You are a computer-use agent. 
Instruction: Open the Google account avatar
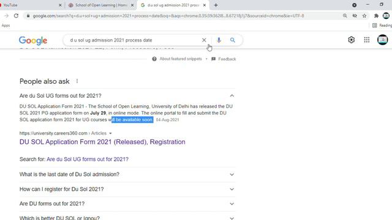pyautogui.click(x=382, y=40)
